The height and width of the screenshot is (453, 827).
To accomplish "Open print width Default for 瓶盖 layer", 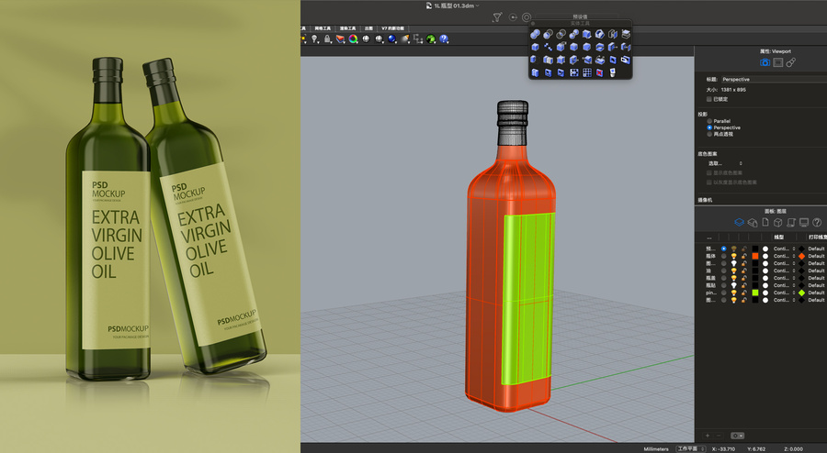I will [817, 278].
